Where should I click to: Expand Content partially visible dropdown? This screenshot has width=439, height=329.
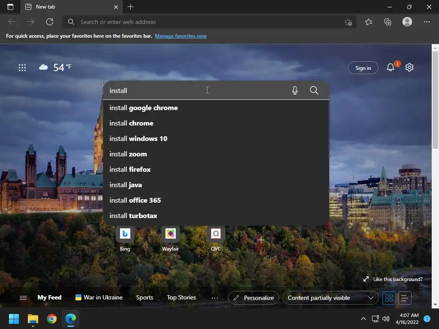coord(331,298)
